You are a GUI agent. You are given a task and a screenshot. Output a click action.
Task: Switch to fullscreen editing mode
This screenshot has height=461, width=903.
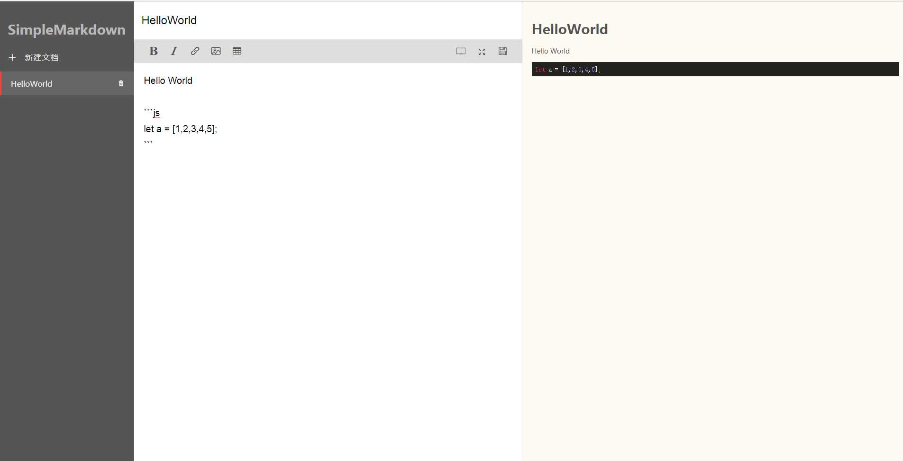point(482,52)
